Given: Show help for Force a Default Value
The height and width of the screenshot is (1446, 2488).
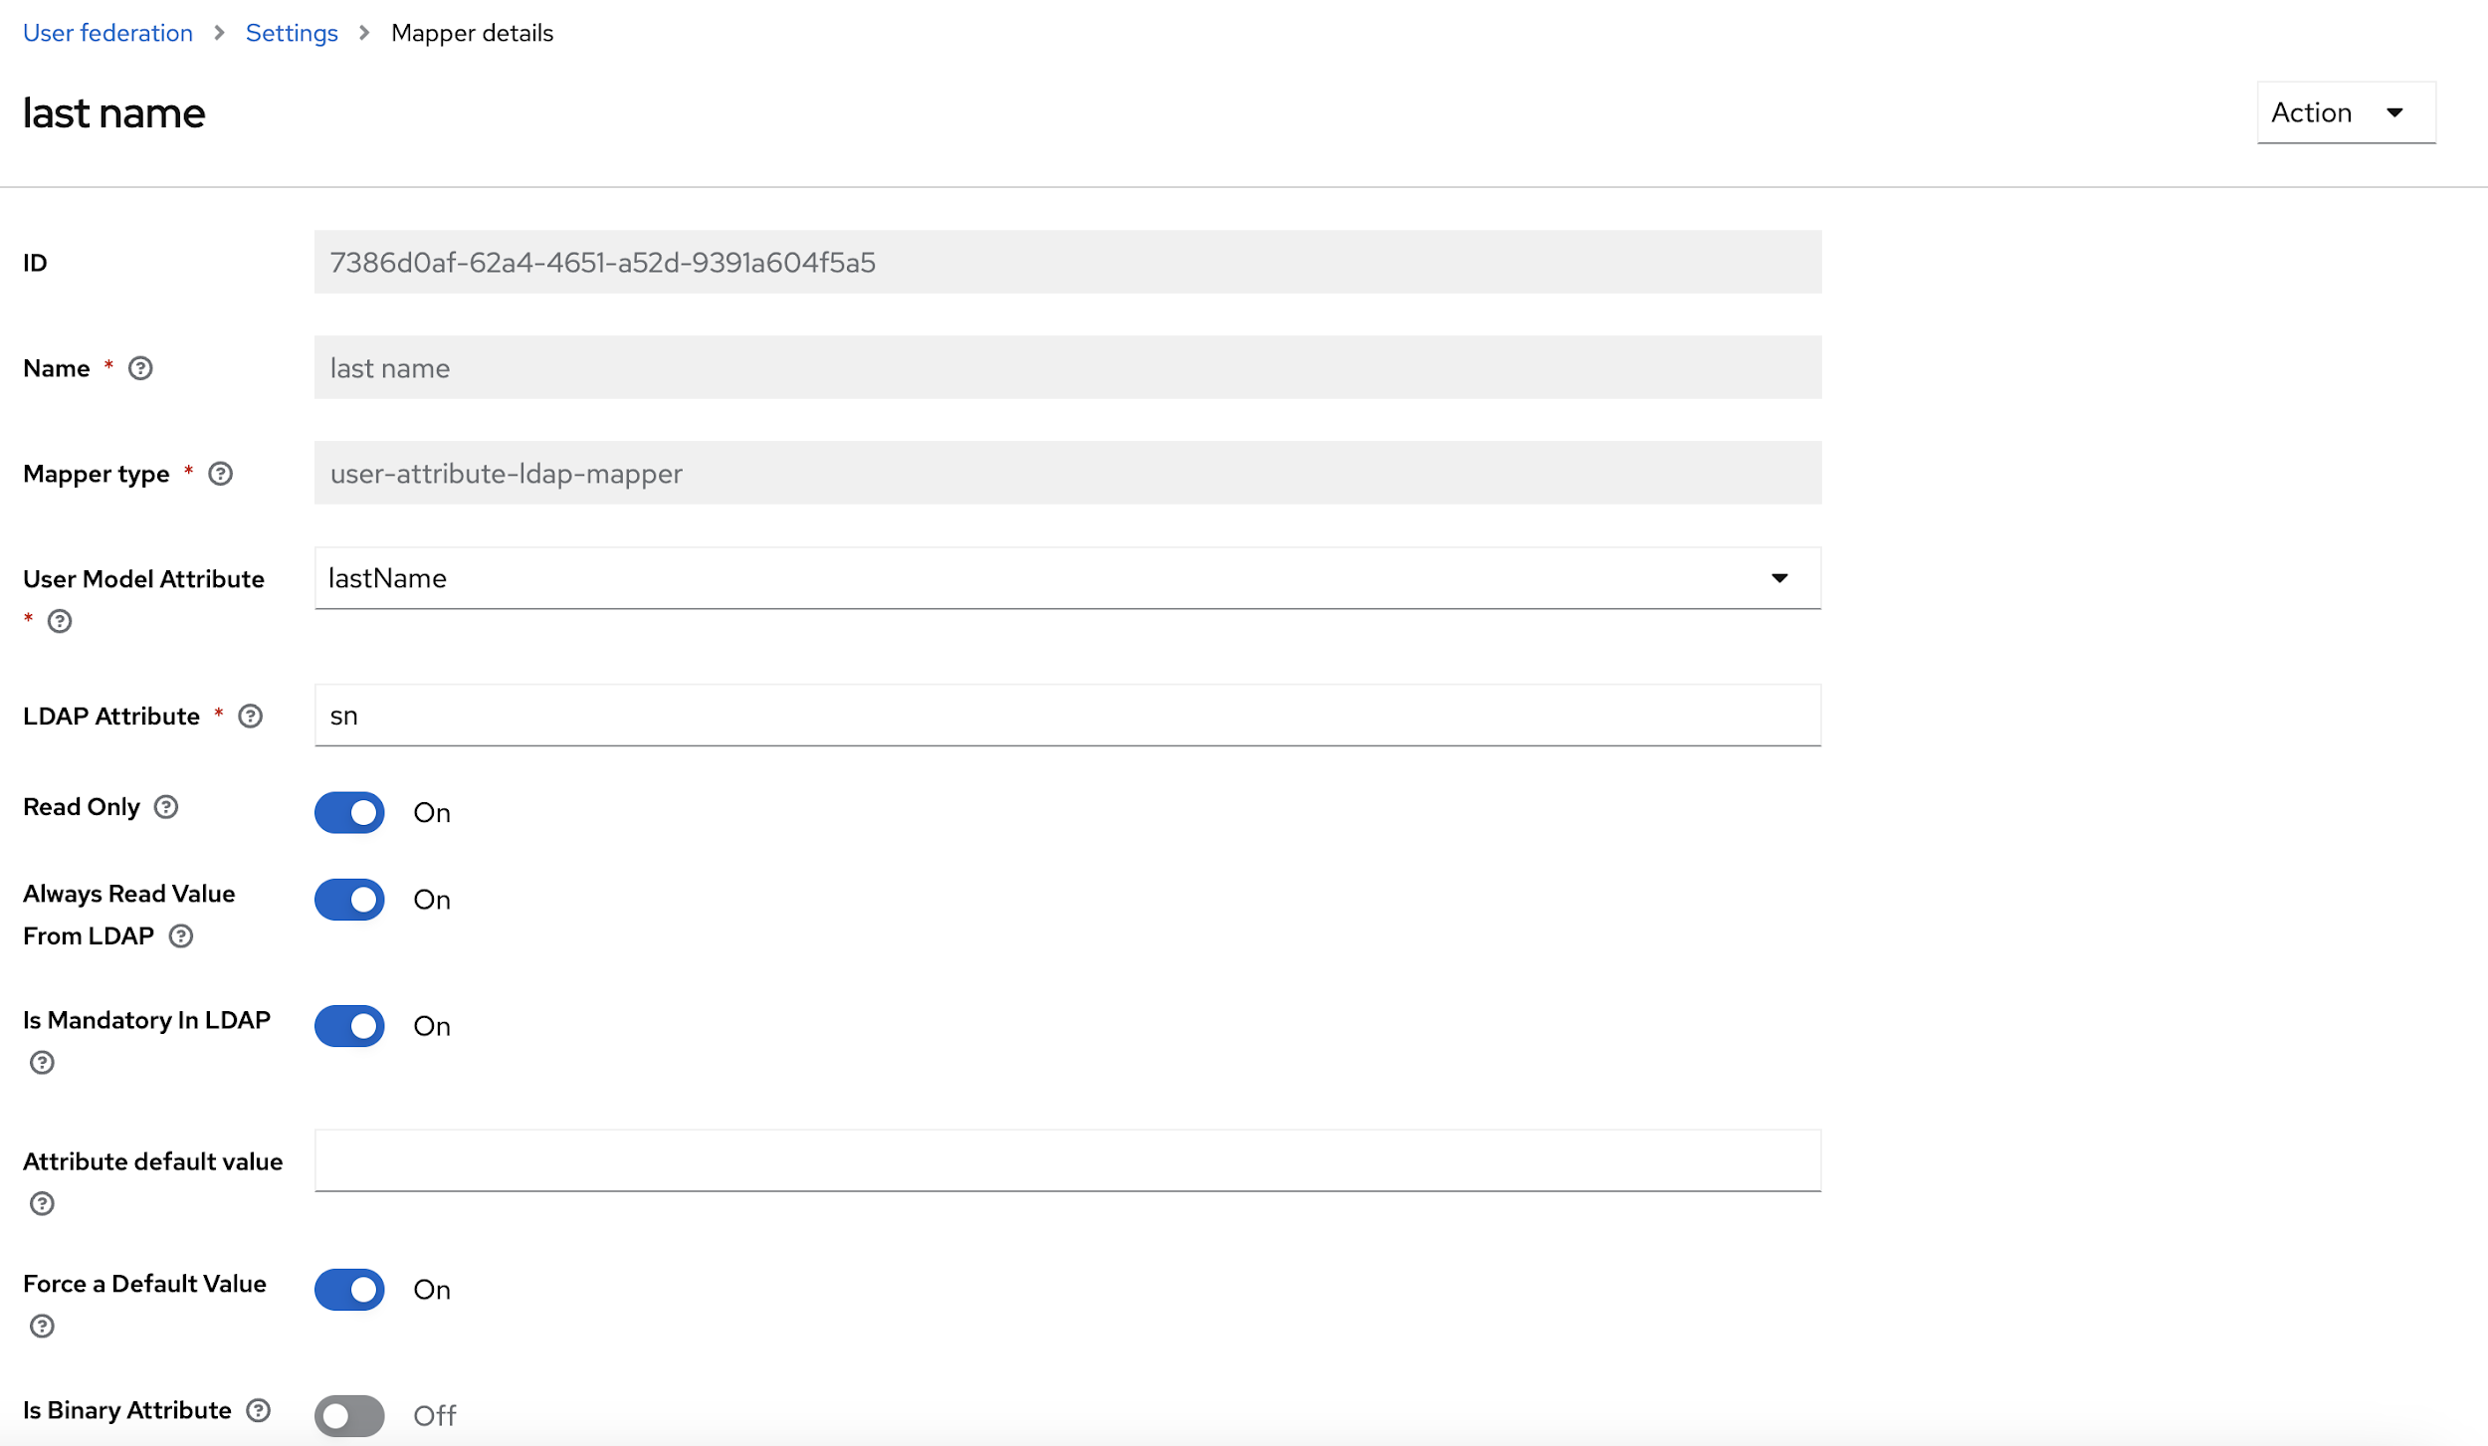Looking at the screenshot, I should click(x=42, y=1327).
